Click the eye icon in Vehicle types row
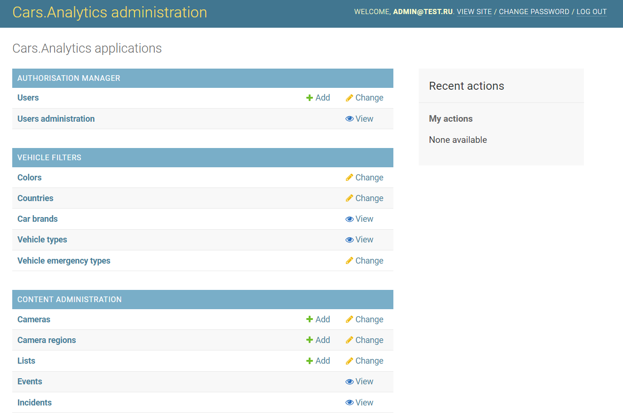 [349, 240]
